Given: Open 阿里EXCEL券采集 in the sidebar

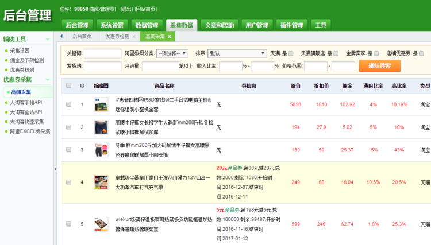Looking at the screenshot, I should [x=30, y=131].
